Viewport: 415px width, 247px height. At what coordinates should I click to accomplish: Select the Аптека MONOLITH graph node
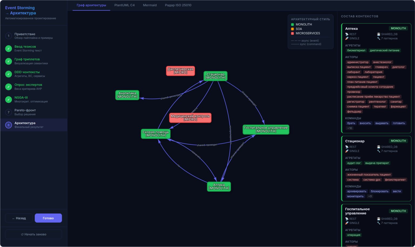click(219, 186)
